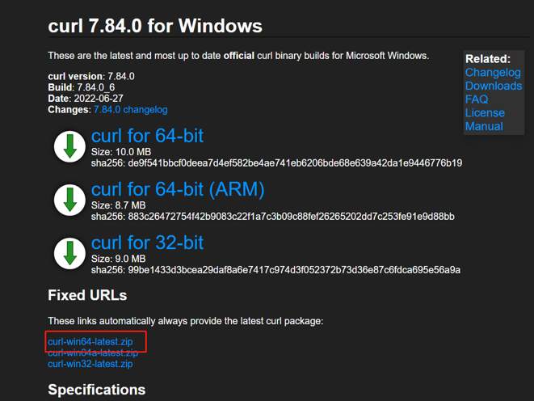The height and width of the screenshot is (401, 534).
Task: Click the 'curl 7.84.0 for Windows' heading
Action: point(155,26)
